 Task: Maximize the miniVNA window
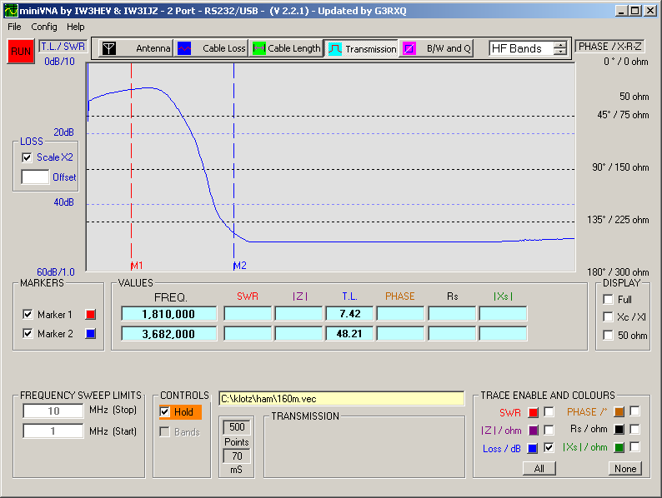point(635,11)
